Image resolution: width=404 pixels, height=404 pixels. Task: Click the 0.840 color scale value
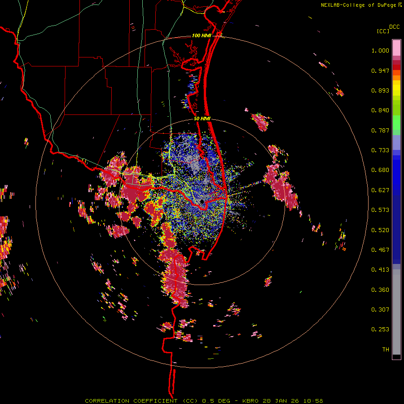click(x=380, y=110)
